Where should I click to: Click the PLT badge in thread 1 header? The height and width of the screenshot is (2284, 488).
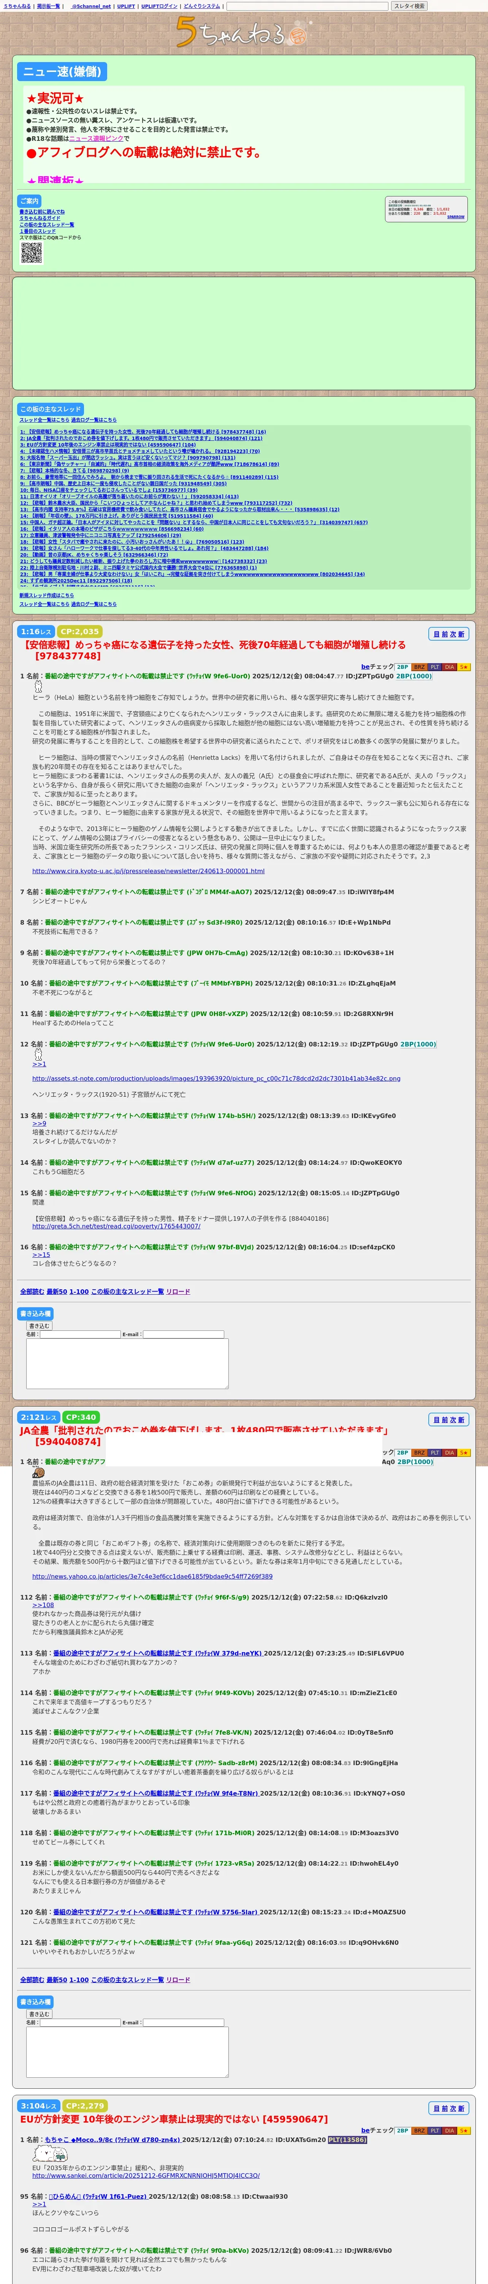point(434,667)
